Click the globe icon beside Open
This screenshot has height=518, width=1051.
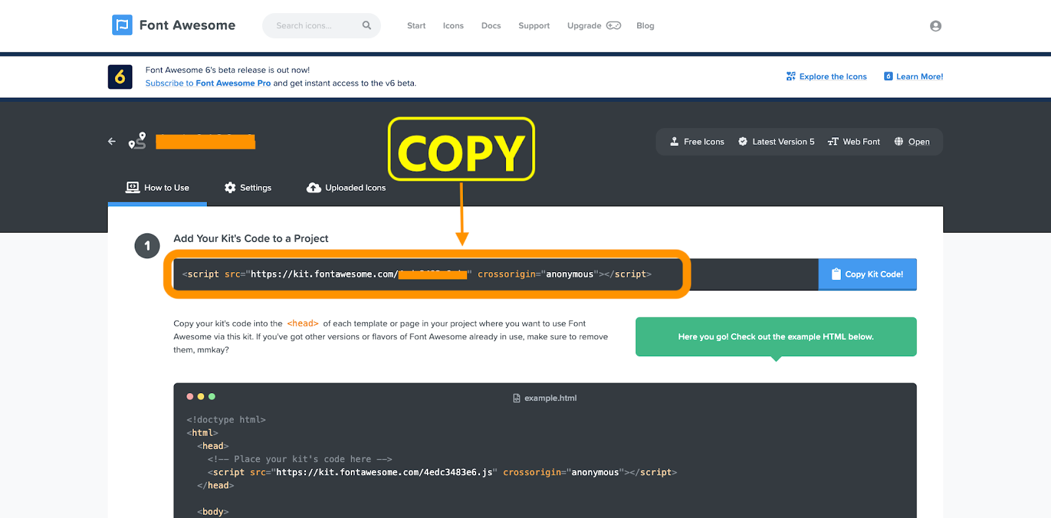coord(899,141)
